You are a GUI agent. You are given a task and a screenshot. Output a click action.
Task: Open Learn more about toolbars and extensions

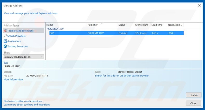coord(27,105)
